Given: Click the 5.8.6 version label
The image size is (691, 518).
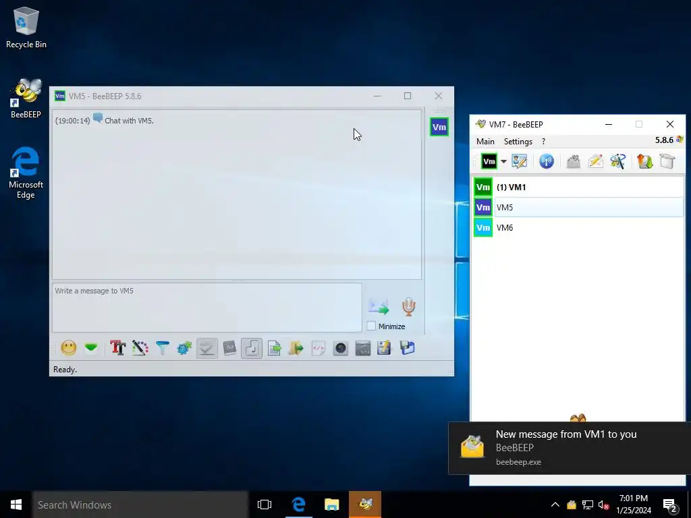Looking at the screenshot, I should pos(664,140).
